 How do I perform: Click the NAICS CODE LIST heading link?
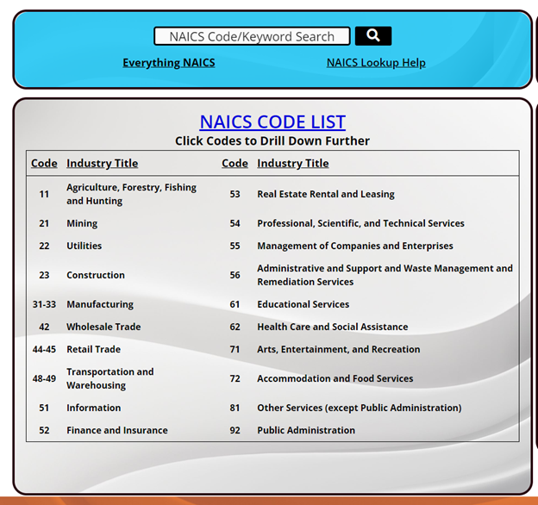click(272, 122)
